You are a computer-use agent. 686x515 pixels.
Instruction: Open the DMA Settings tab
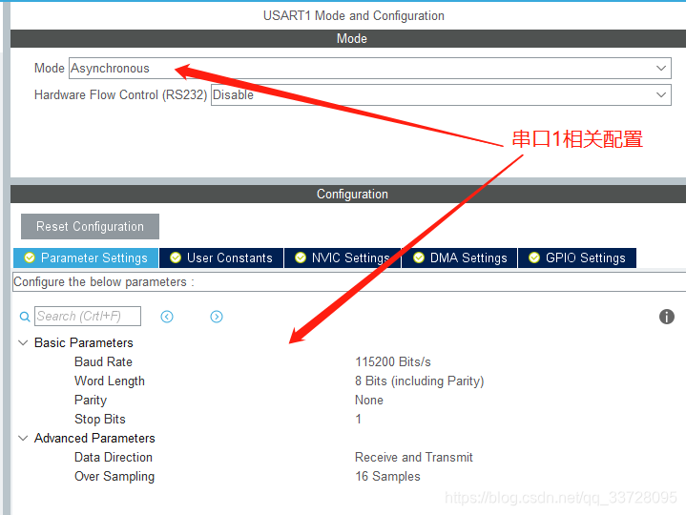459,257
